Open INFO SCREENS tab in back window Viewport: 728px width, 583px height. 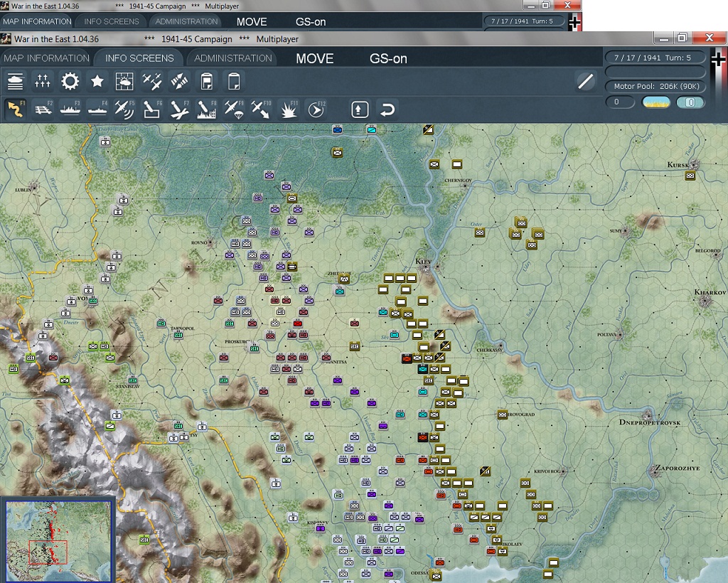click(x=112, y=21)
